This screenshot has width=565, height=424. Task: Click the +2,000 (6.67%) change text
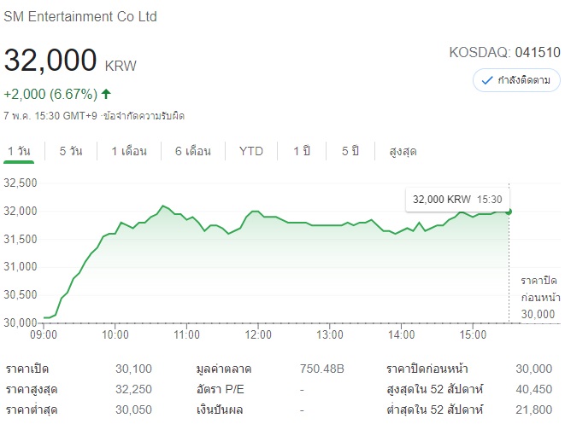(x=50, y=94)
